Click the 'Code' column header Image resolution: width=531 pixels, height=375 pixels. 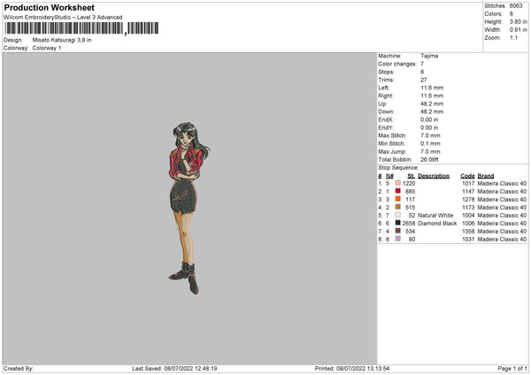pos(467,176)
